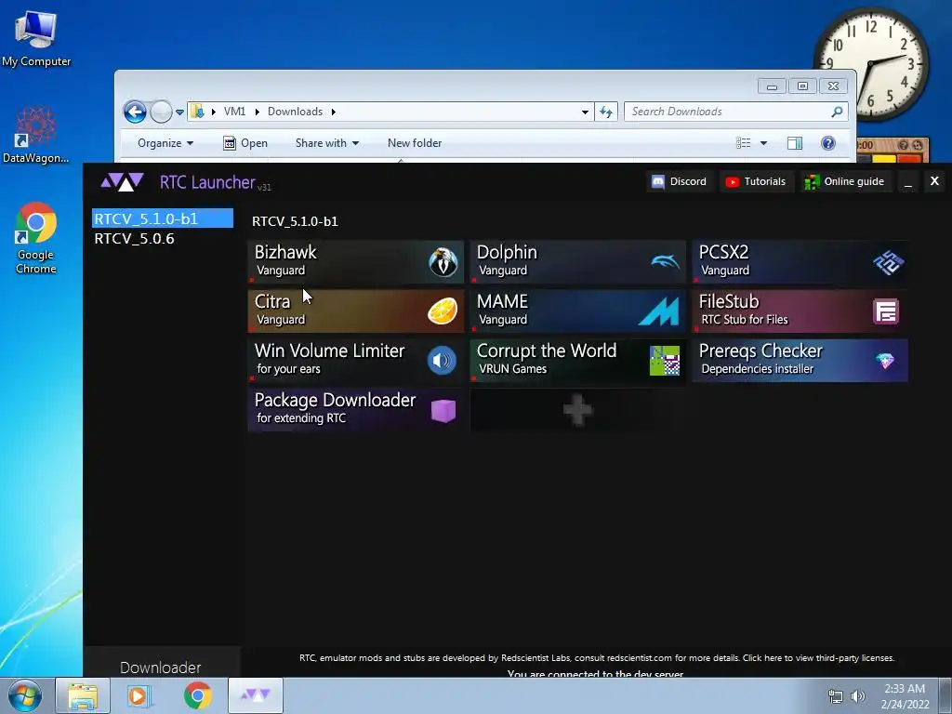Click the PCSX2 Vanguard title text

724,260
